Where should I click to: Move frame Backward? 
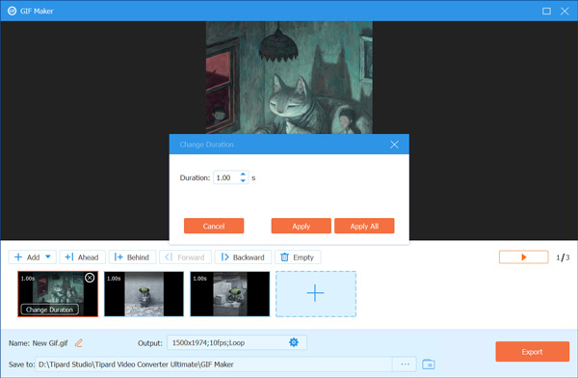243,256
